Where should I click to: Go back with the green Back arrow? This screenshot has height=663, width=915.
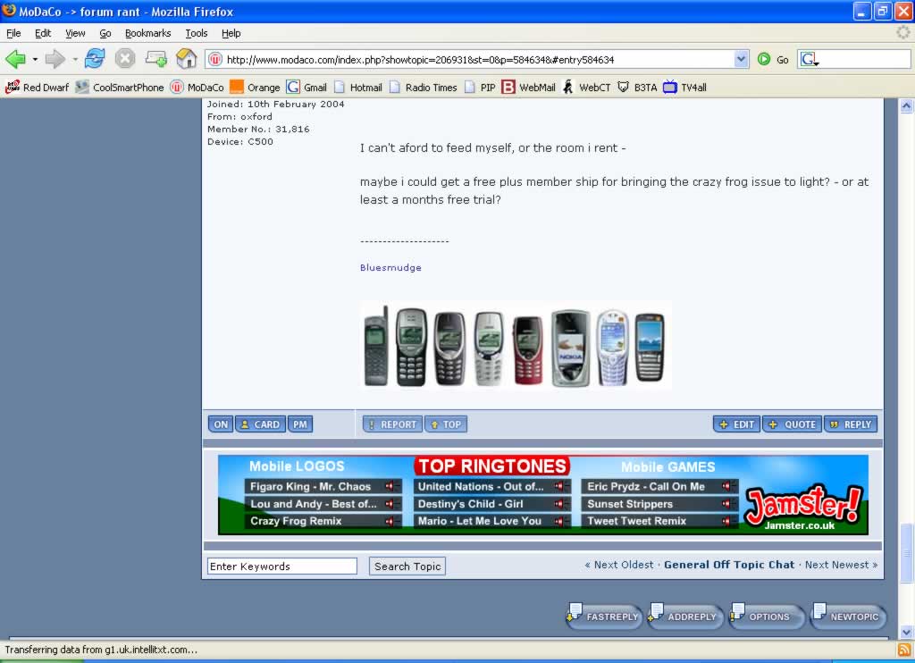(15, 59)
